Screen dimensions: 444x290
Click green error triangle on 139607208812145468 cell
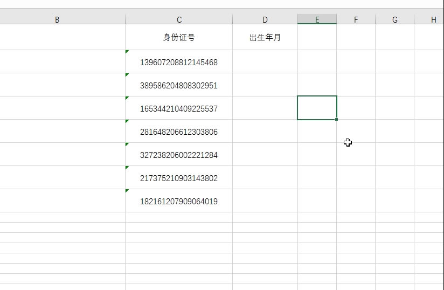click(x=127, y=52)
